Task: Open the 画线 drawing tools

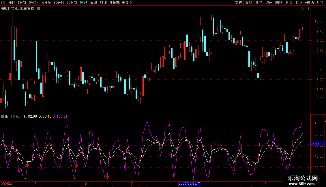Action: (279, 3)
